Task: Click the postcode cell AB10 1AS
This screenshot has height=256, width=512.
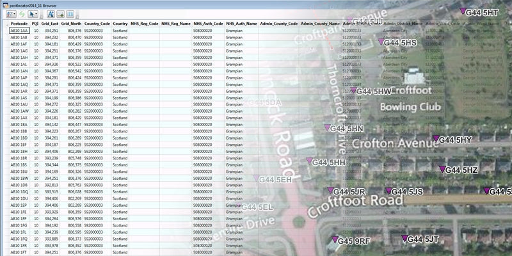Action: 19,98
